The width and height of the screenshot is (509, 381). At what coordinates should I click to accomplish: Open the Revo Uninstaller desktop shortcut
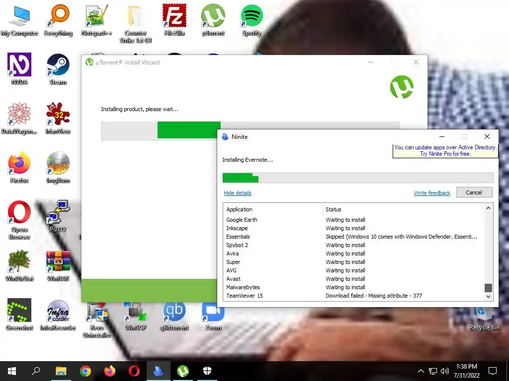(97, 319)
